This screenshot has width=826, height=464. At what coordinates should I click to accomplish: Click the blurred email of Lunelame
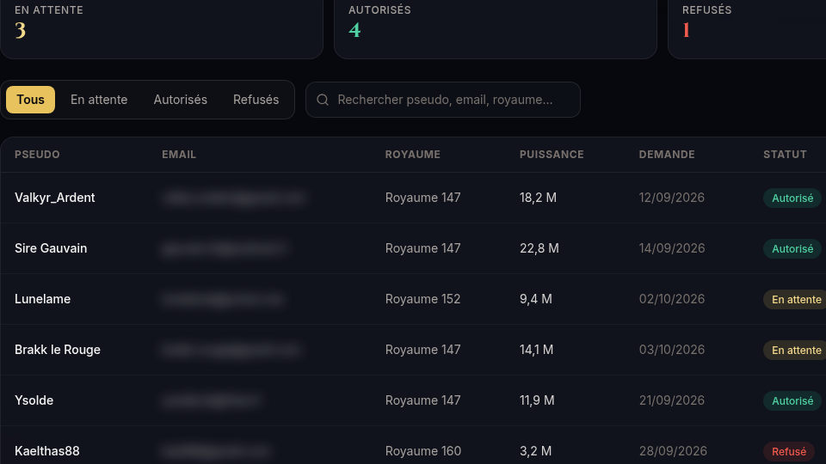224,299
